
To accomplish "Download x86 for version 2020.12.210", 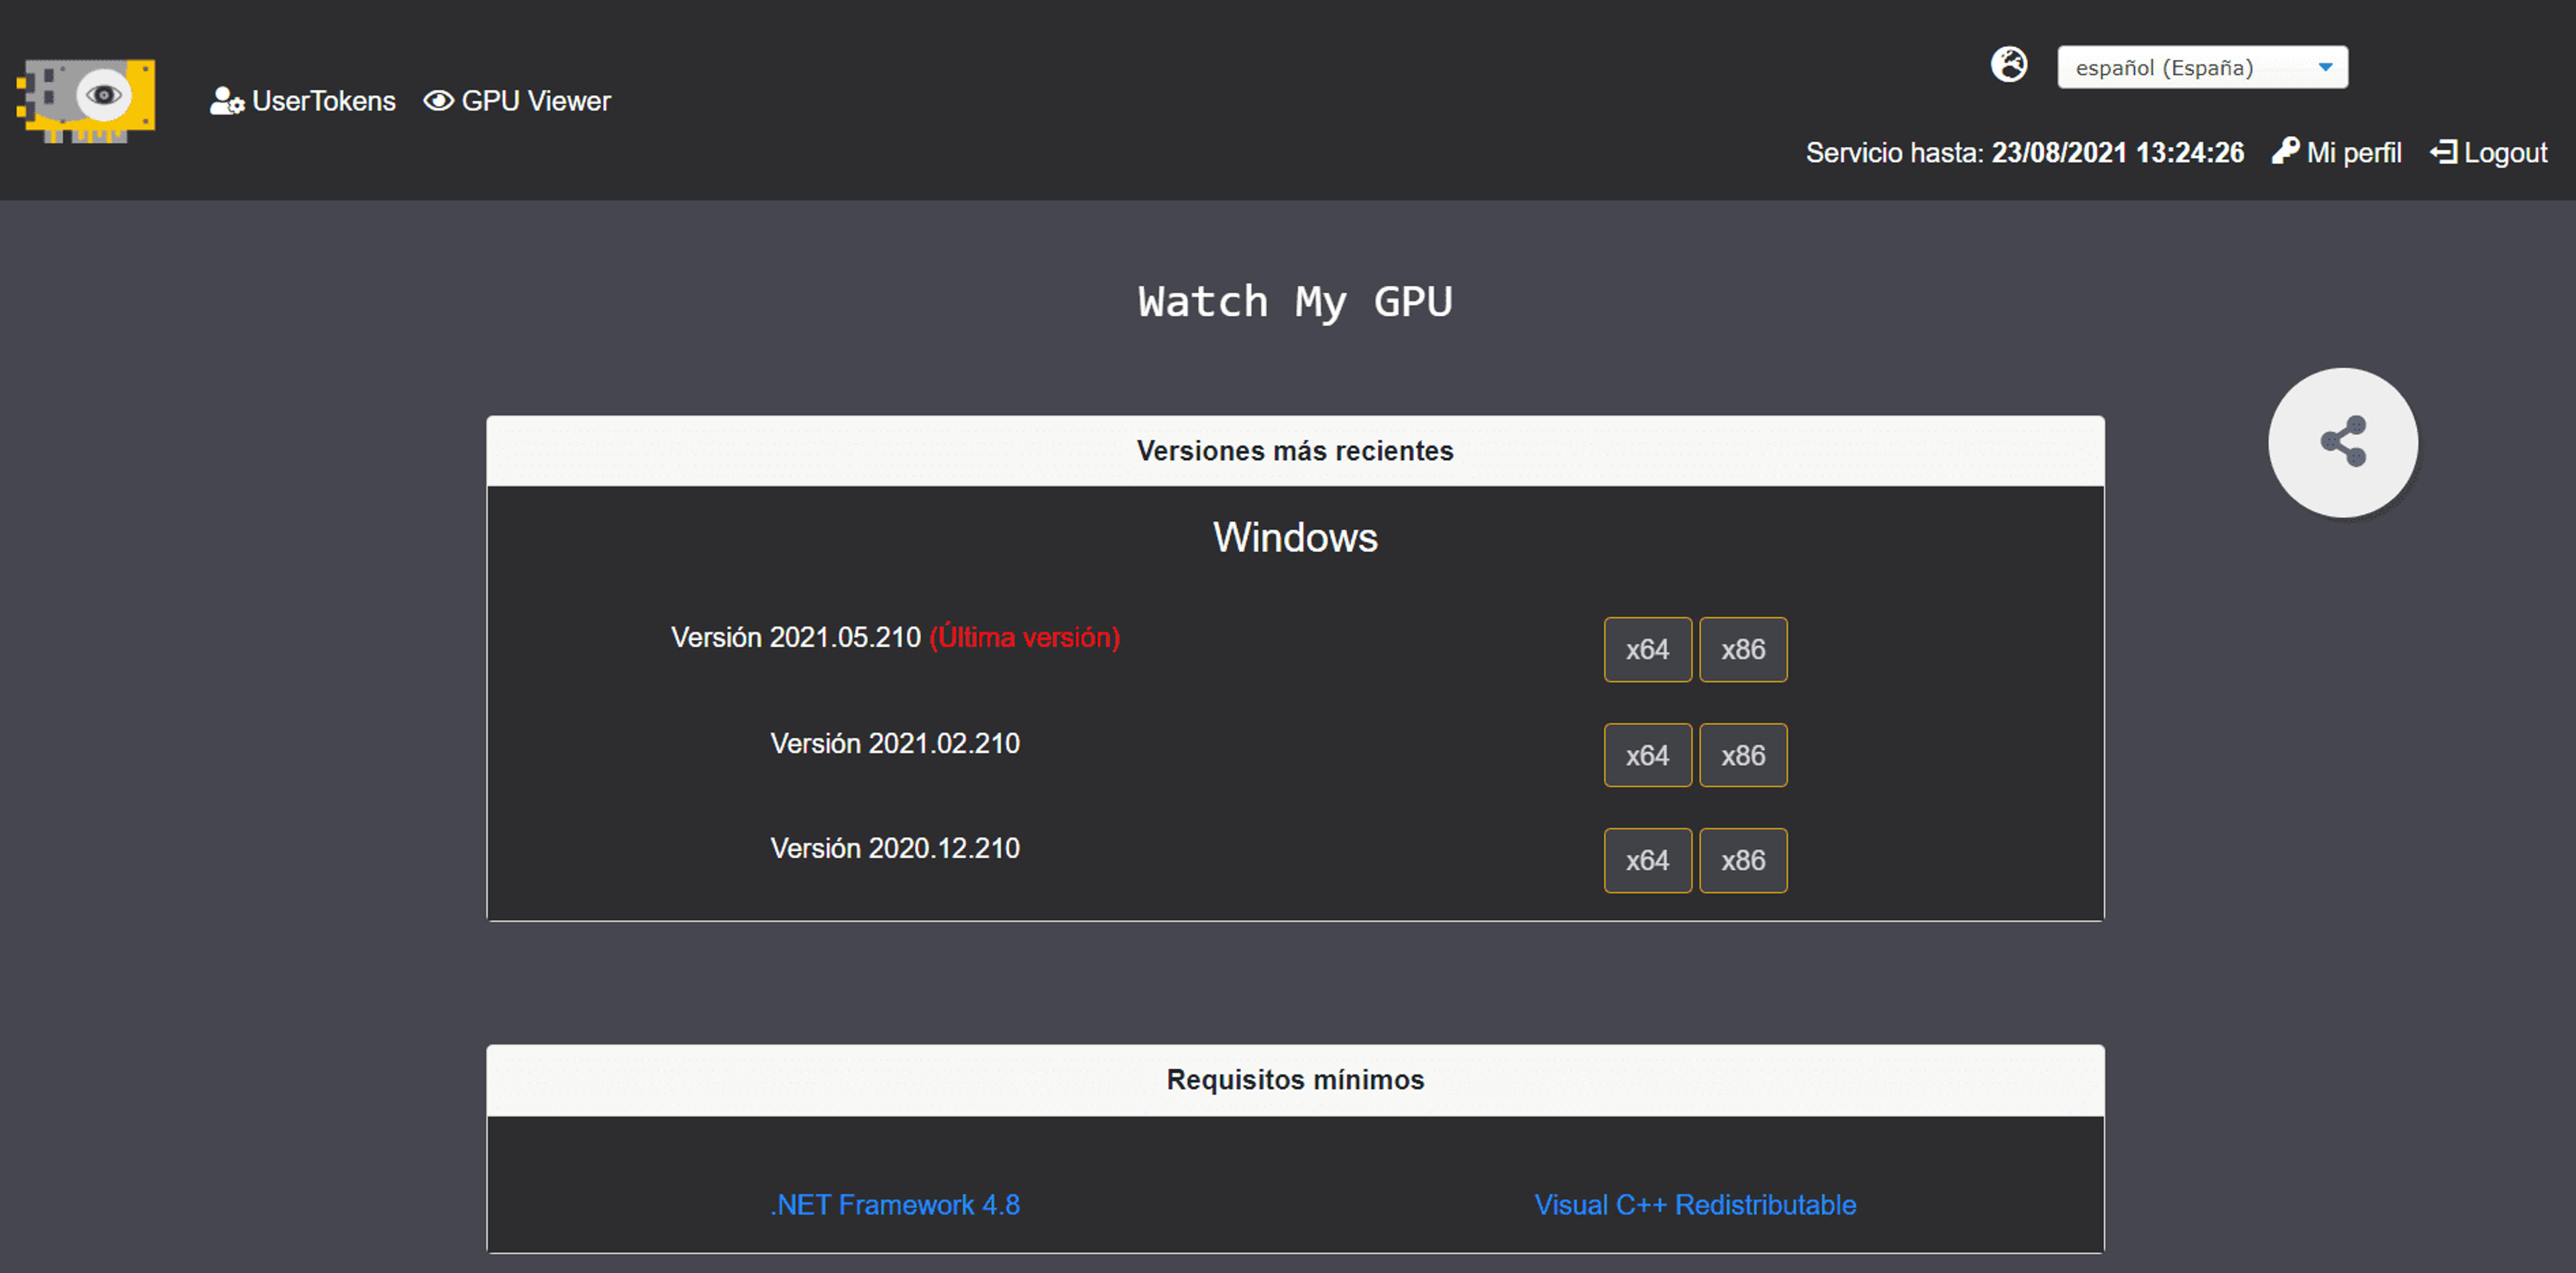I will pos(1743,860).
